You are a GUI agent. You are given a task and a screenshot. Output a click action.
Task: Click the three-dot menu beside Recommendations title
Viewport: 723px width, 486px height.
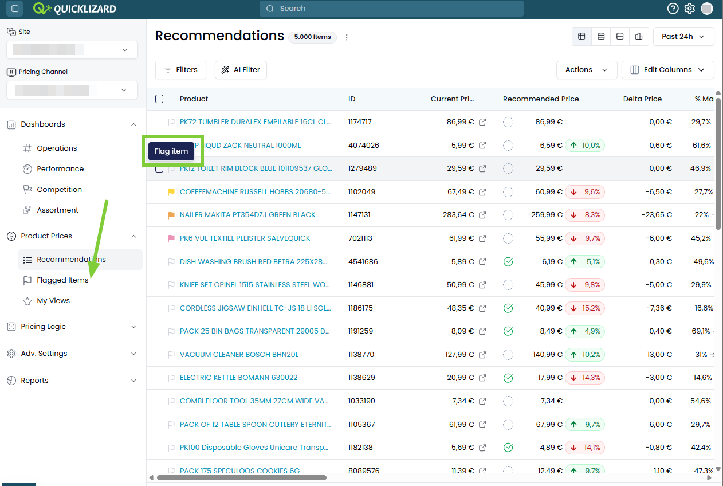tap(347, 37)
